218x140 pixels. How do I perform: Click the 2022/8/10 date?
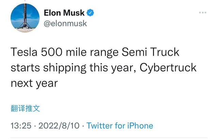coord(59,126)
